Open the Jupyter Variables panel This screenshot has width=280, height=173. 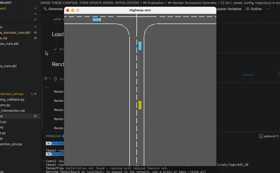(x=229, y=9)
